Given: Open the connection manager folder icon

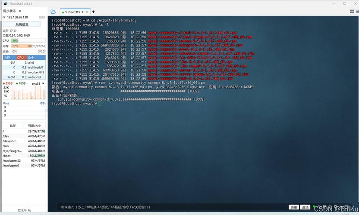Looking at the screenshot, I should (x=53, y=12).
